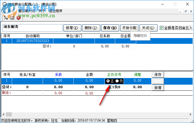Click the 系数 column header
This screenshot has width=194, height=123.
point(58,75)
